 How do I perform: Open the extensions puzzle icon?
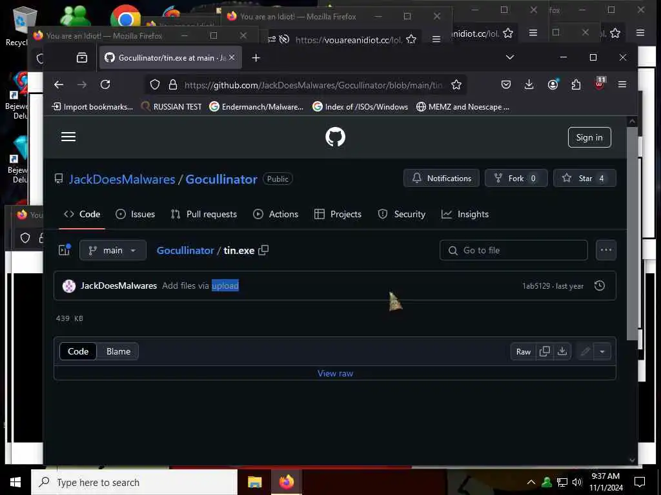point(576,84)
